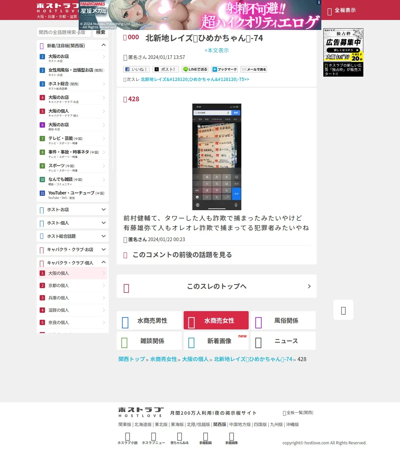
Task: Switch to 沖縄版 region in footer
Action: [292, 424]
